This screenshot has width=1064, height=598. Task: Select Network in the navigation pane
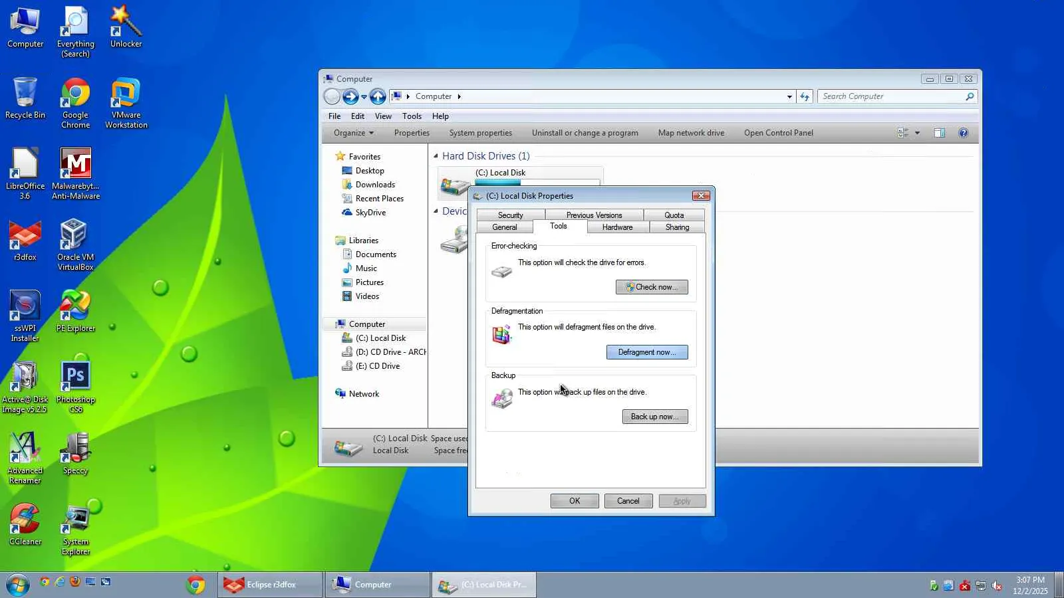coord(364,394)
